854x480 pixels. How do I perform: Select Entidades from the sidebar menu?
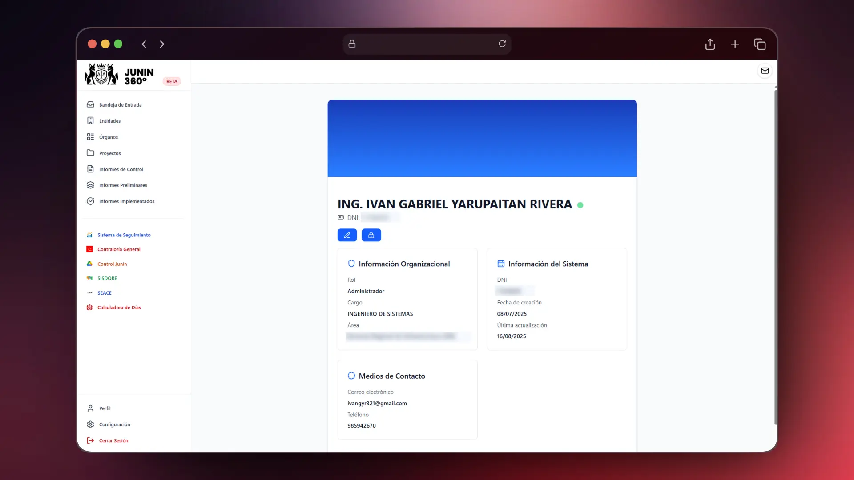coord(109,121)
